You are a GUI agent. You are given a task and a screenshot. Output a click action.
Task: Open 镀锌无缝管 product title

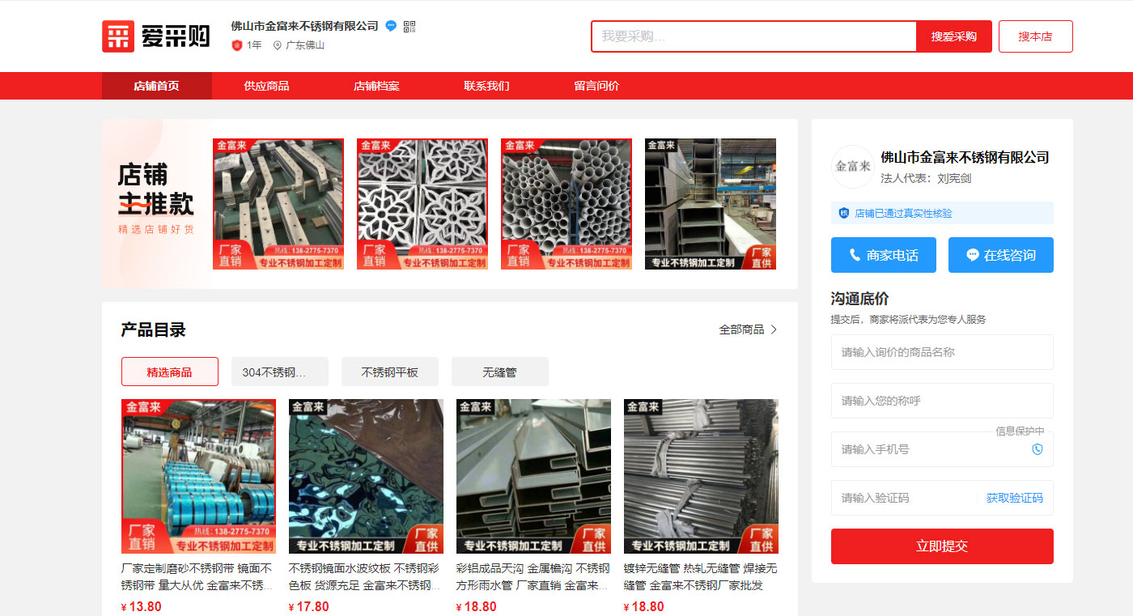point(701,576)
